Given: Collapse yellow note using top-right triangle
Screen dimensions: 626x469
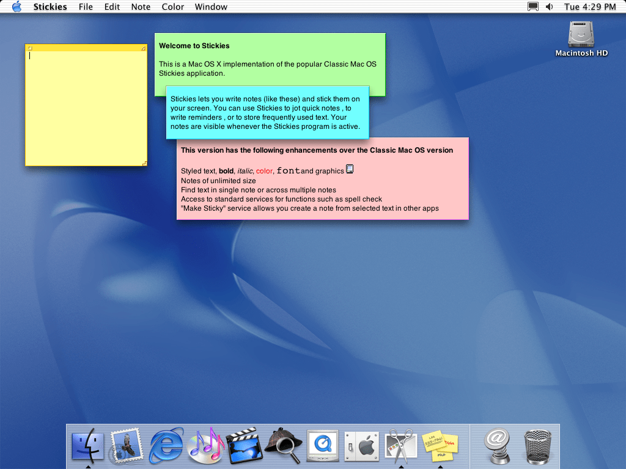Looking at the screenshot, I should tap(144, 48).
